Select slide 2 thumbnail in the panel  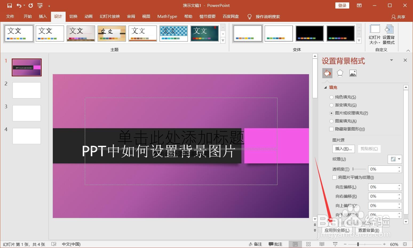point(26,90)
